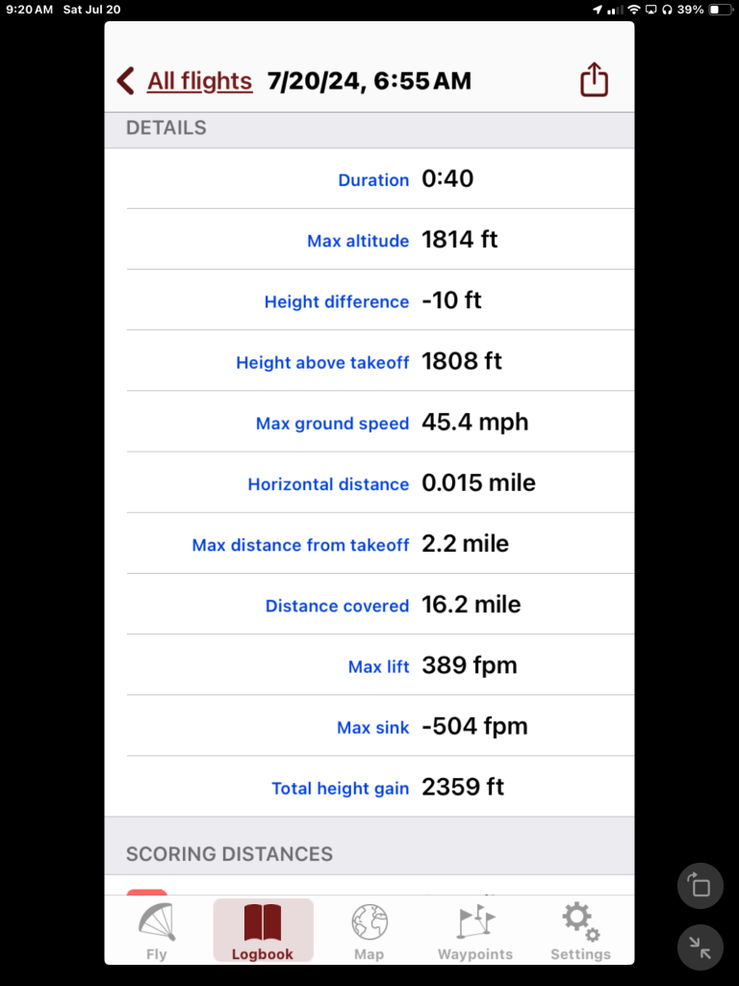The image size is (739, 986).
Task: Tap the battery icon in status bar
Action: coord(720,10)
